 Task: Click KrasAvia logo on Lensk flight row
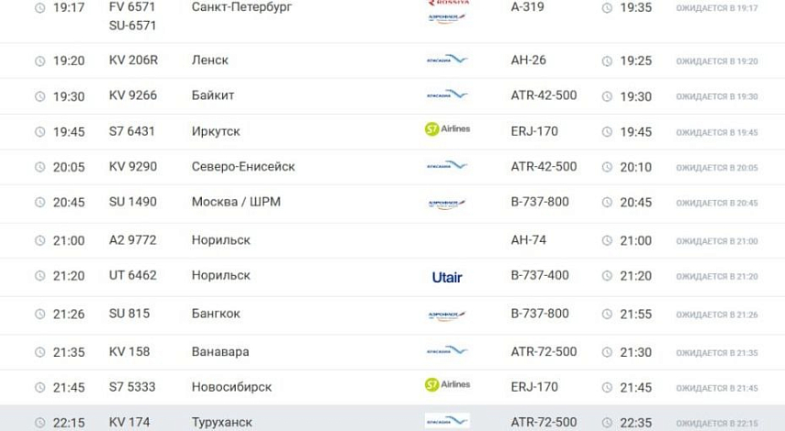[x=447, y=60]
